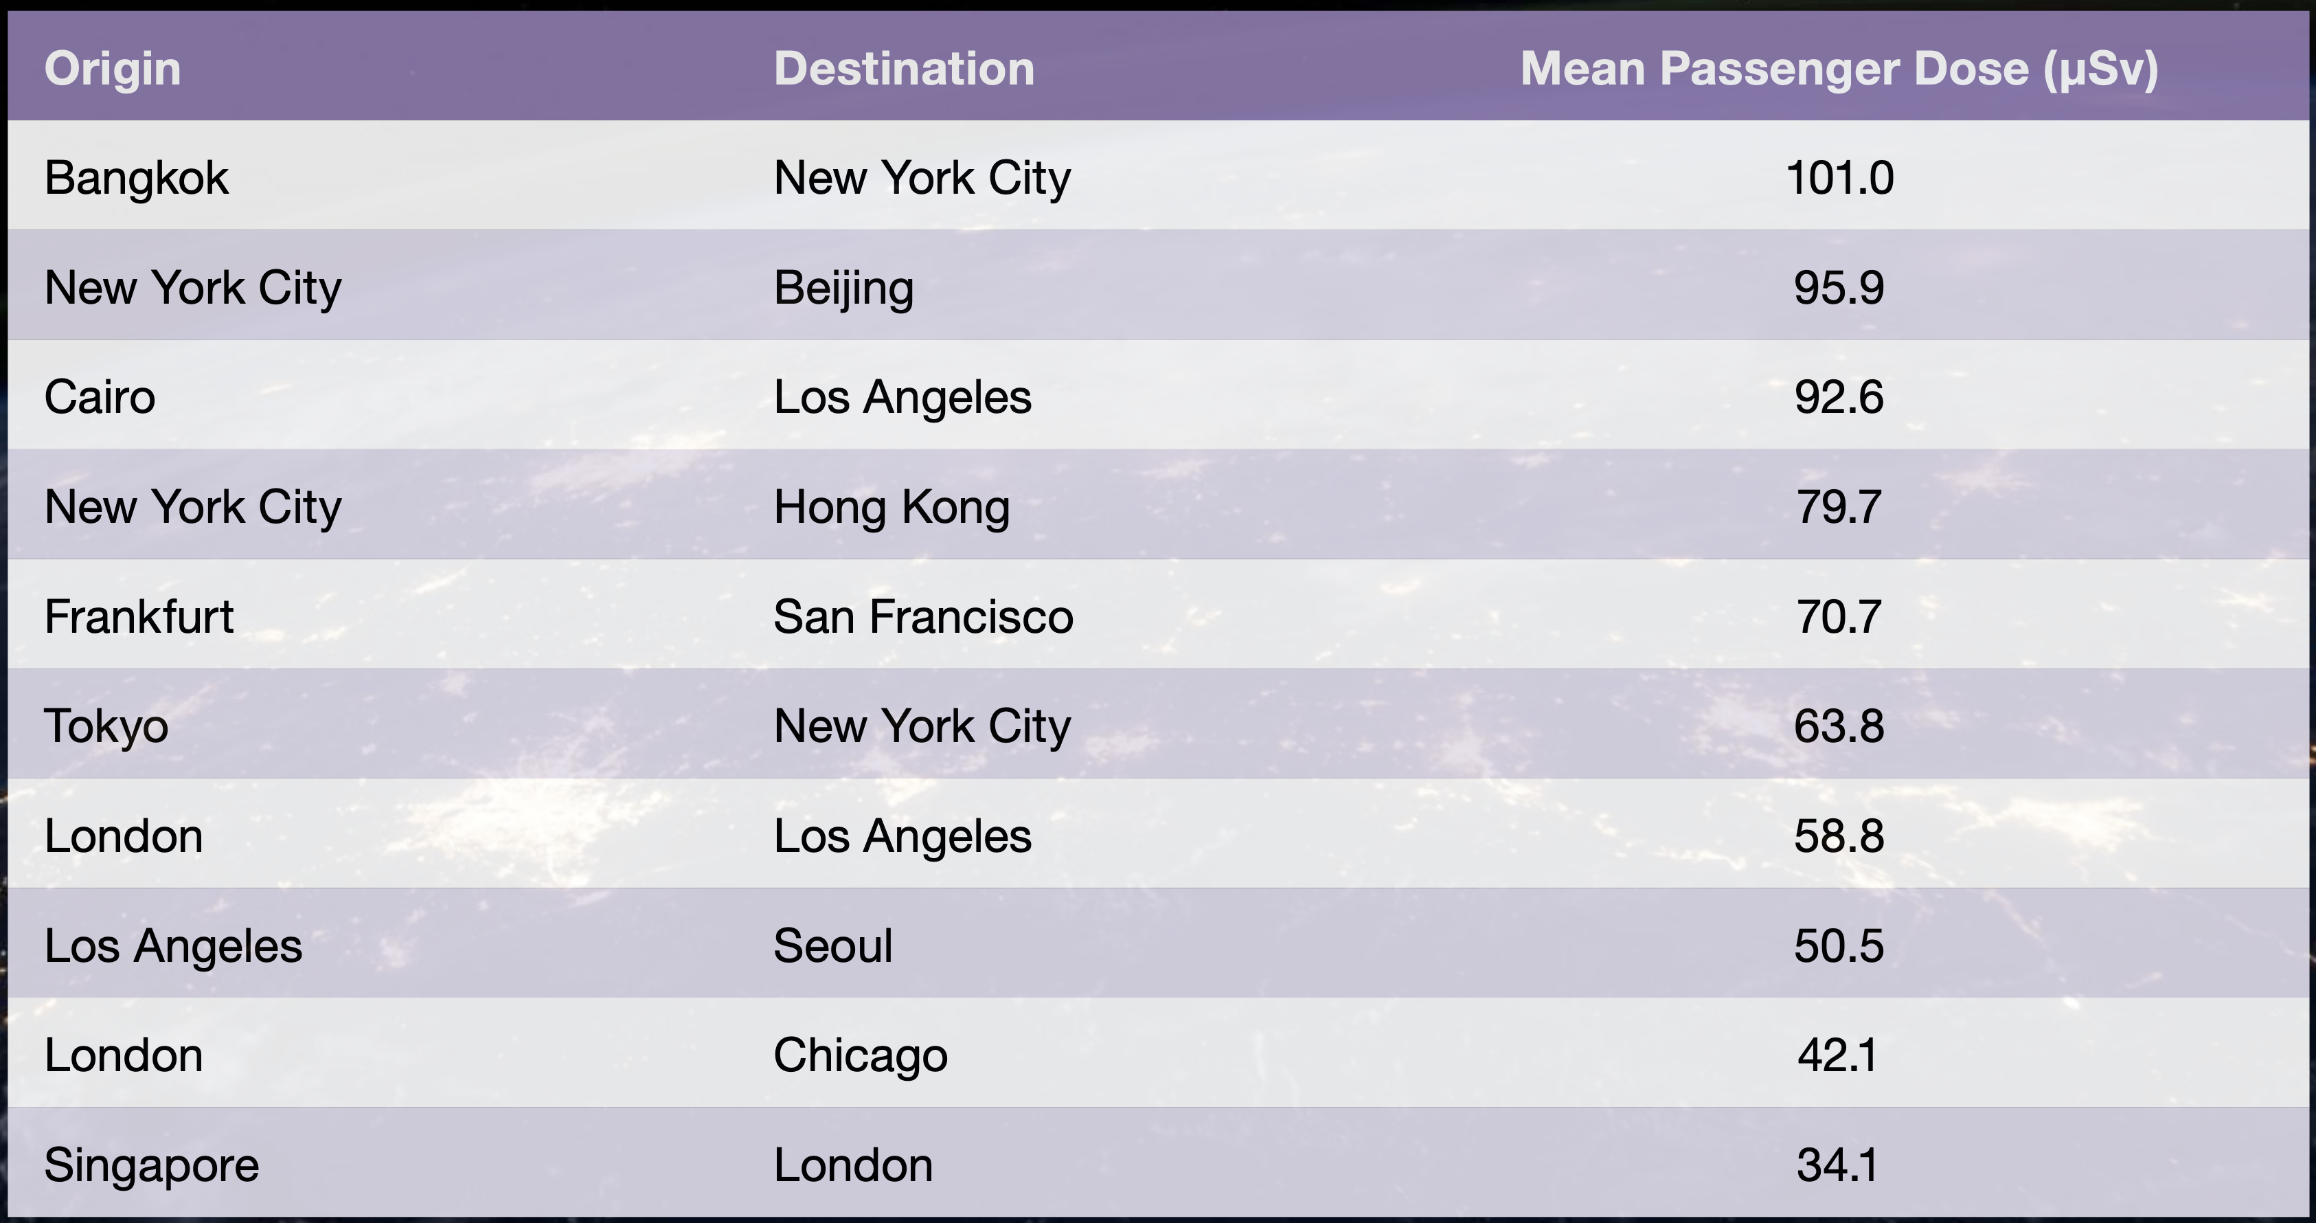The height and width of the screenshot is (1223, 2316).
Task: Select the Singapore origin cell
Action: [151, 1165]
